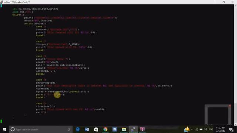Screen dimensions: 237x133
Task: Switch the ENG input language indicator
Action: [x=211, y=129]
